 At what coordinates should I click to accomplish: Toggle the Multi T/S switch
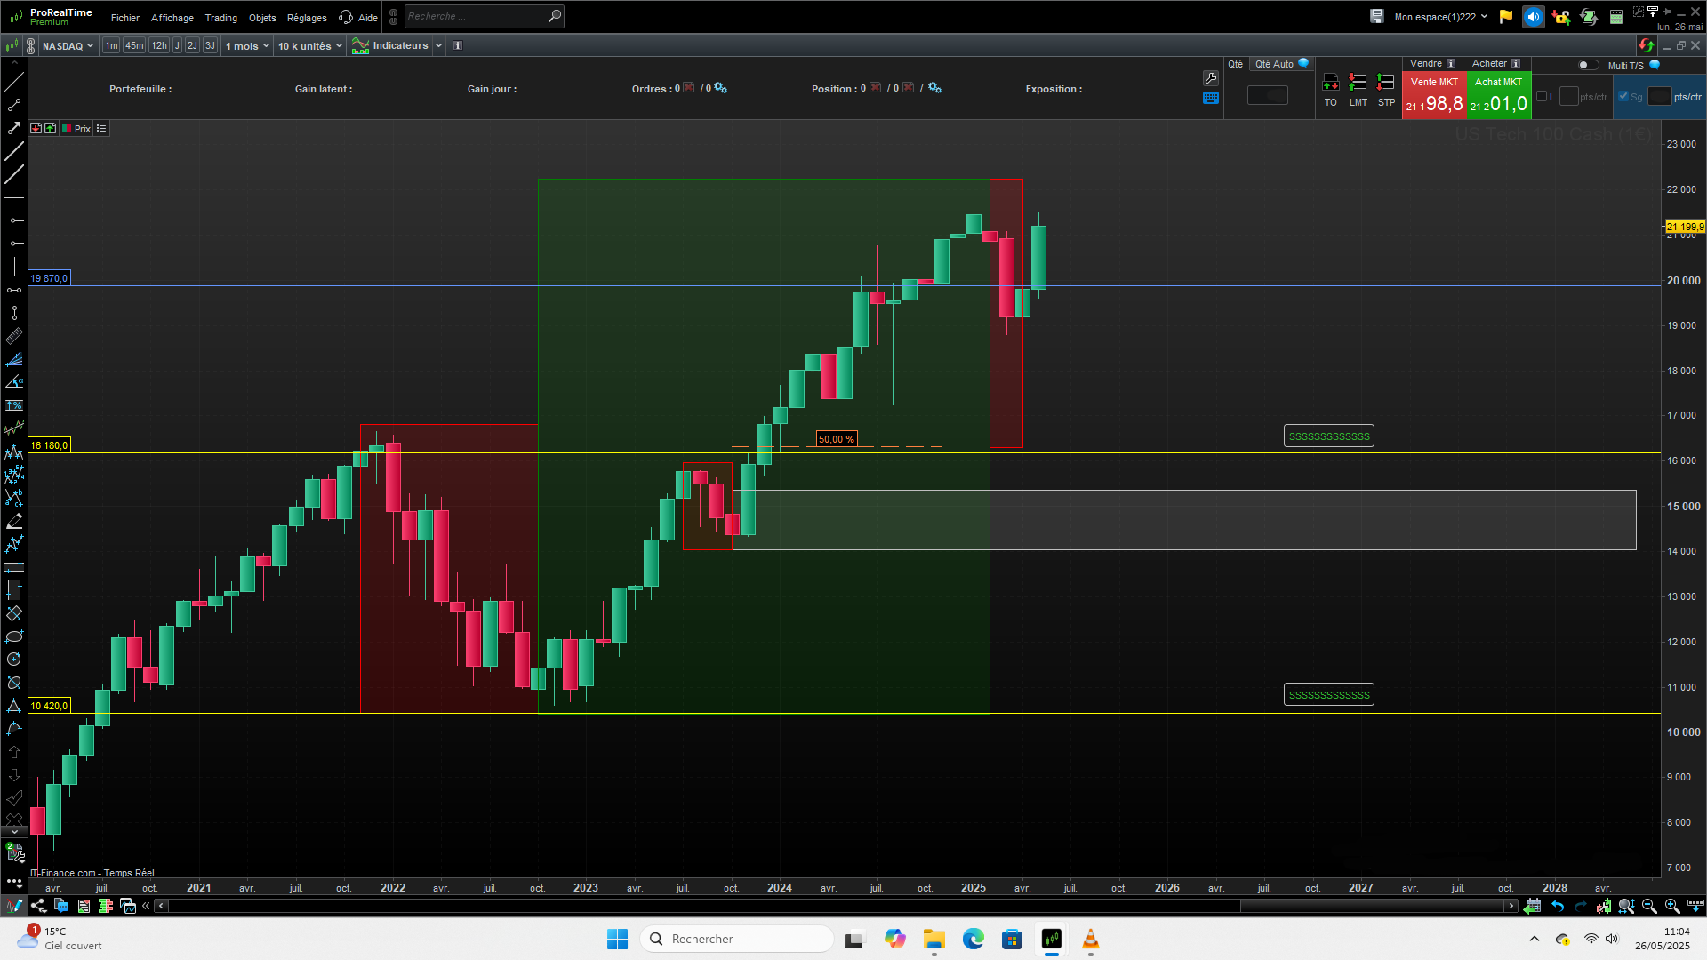tap(1587, 65)
